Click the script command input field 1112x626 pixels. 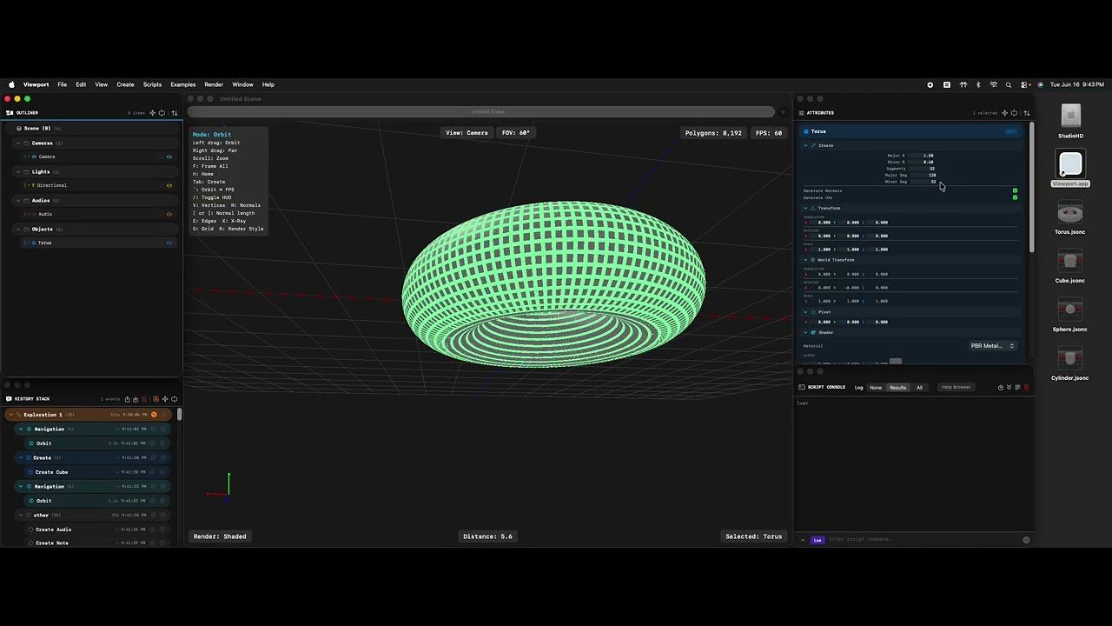(923, 539)
